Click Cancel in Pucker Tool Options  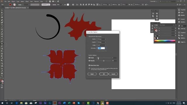(113, 74)
